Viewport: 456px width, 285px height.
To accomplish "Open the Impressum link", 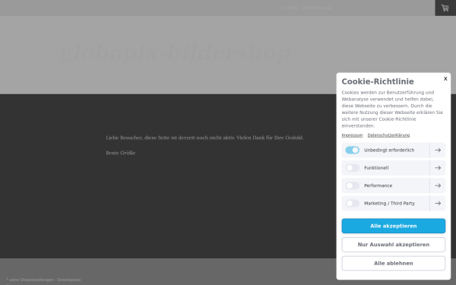I will [x=352, y=135].
